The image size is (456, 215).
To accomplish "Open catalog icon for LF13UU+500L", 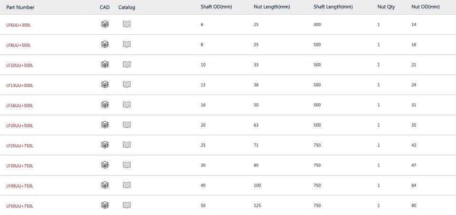I will pos(127,84).
